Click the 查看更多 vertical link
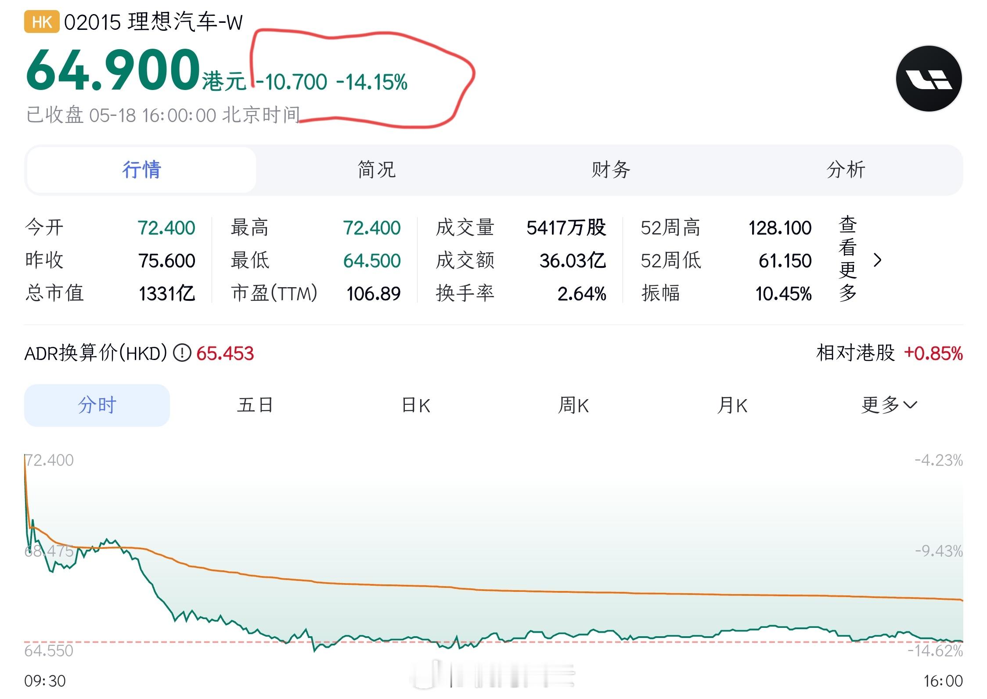The image size is (987, 699). click(x=847, y=259)
